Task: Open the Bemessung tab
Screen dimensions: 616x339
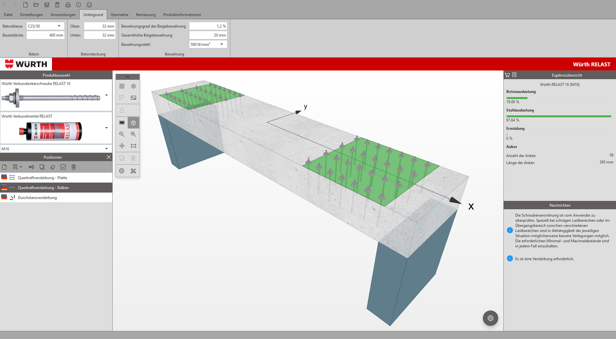Action: coord(146,15)
